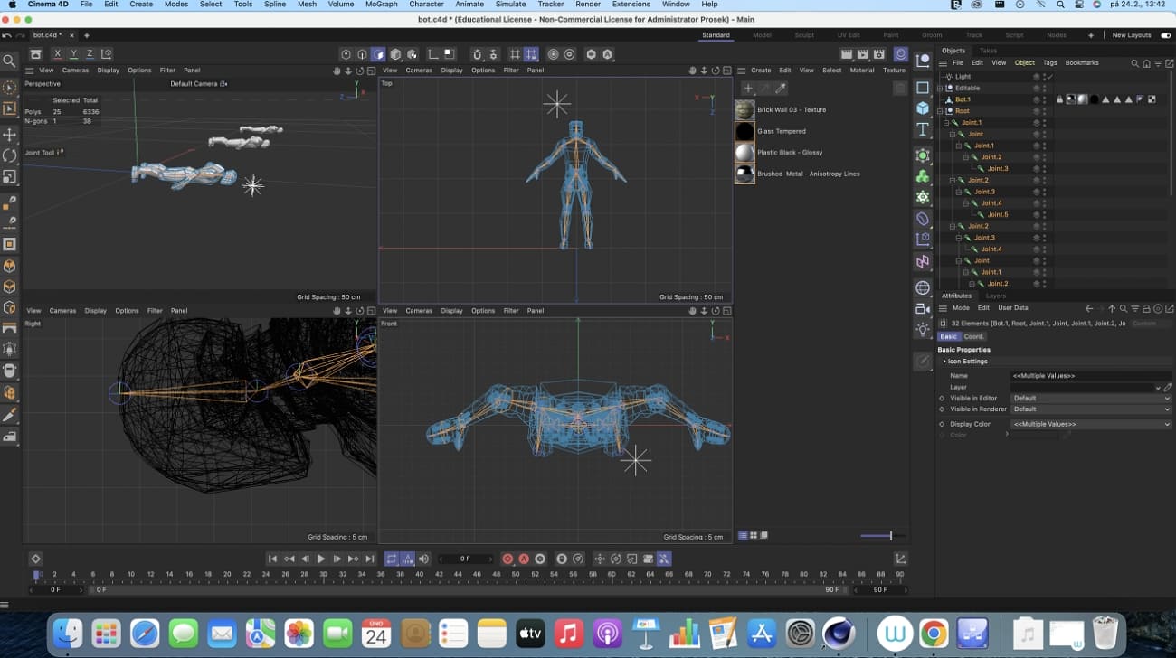The height and width of the screenshot is (658, 1176).
Task: Click the Text spline tool icon
Action: coord(923,130)
